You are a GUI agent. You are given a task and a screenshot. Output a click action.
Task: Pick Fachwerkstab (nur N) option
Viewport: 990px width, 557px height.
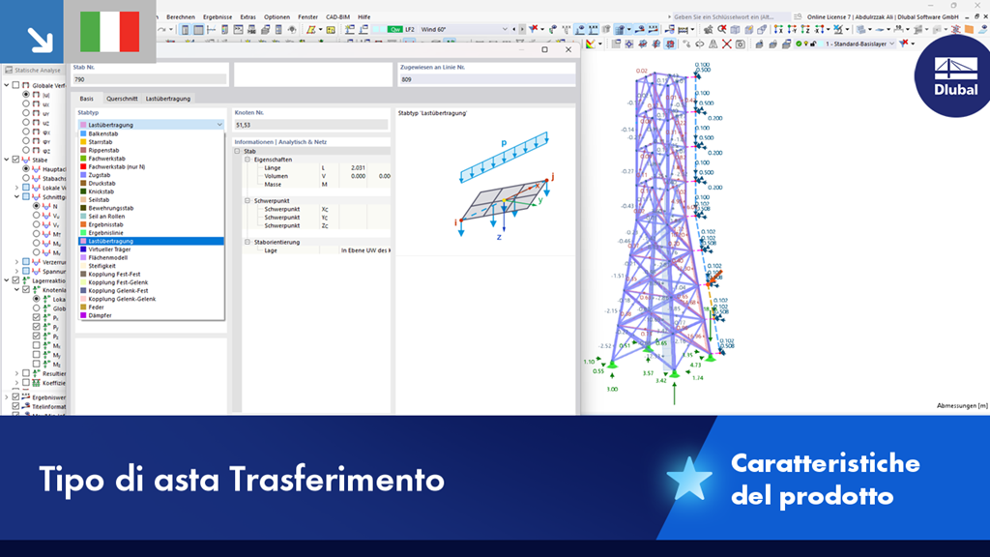pyautogui.click(x=151, y=166)
